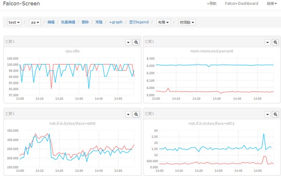Open the net.if.in.bytes eth0 panel dropdown

click(128, 114)
